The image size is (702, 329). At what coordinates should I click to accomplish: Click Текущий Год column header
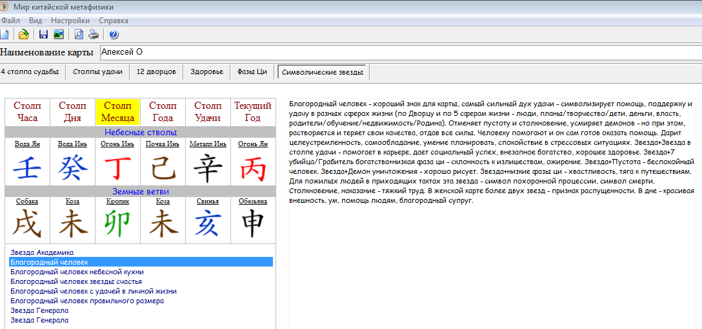pos(253,112)
